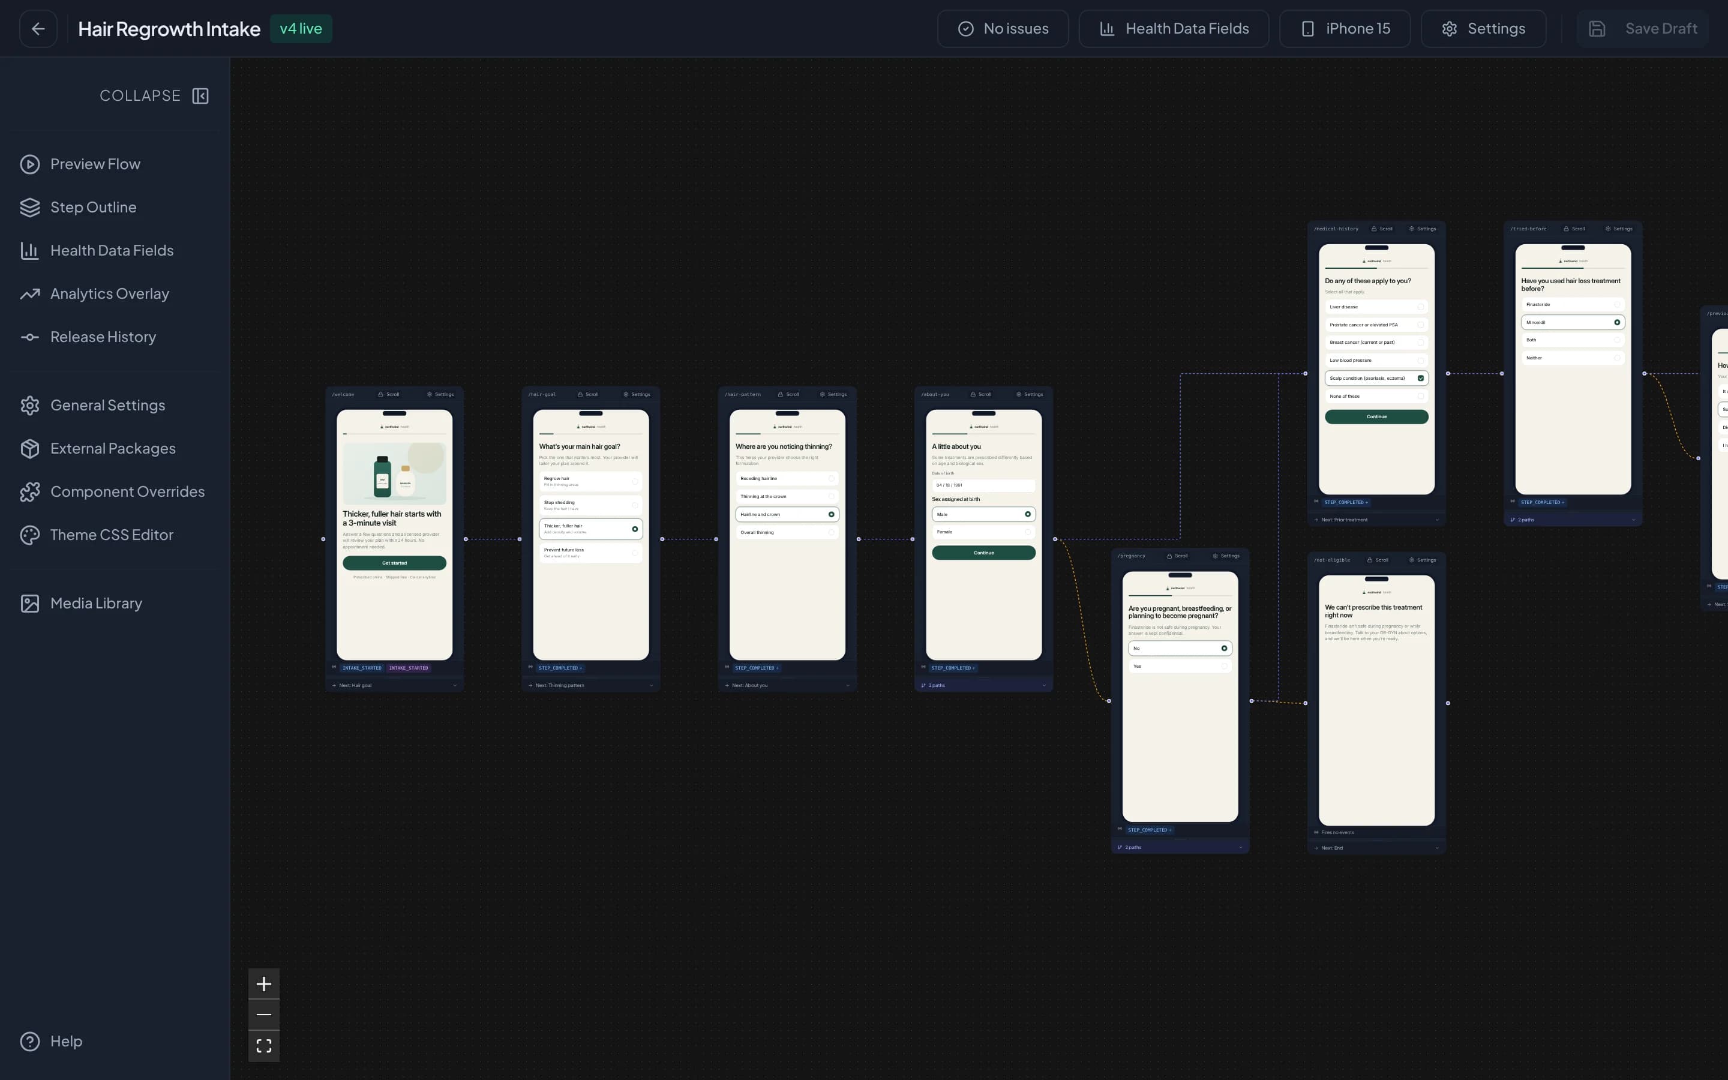Expand the Next: Prior treatment dropdown
The image size is (1728, 1080).
[x=1376, y=520]
